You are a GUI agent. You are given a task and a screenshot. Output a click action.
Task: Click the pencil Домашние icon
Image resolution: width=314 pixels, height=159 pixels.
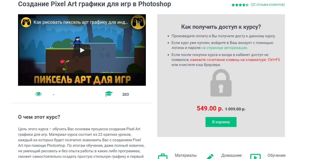tap(209, 156)
